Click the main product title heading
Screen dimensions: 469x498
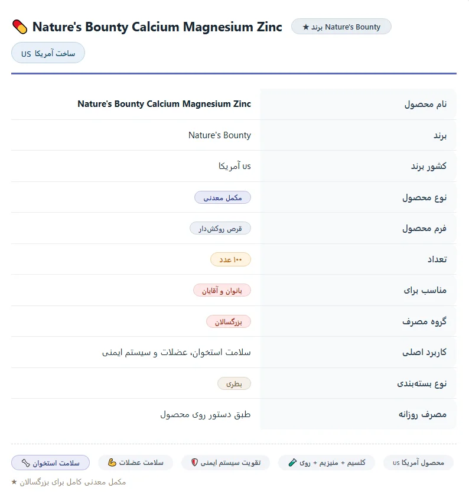tap(157, 27)
